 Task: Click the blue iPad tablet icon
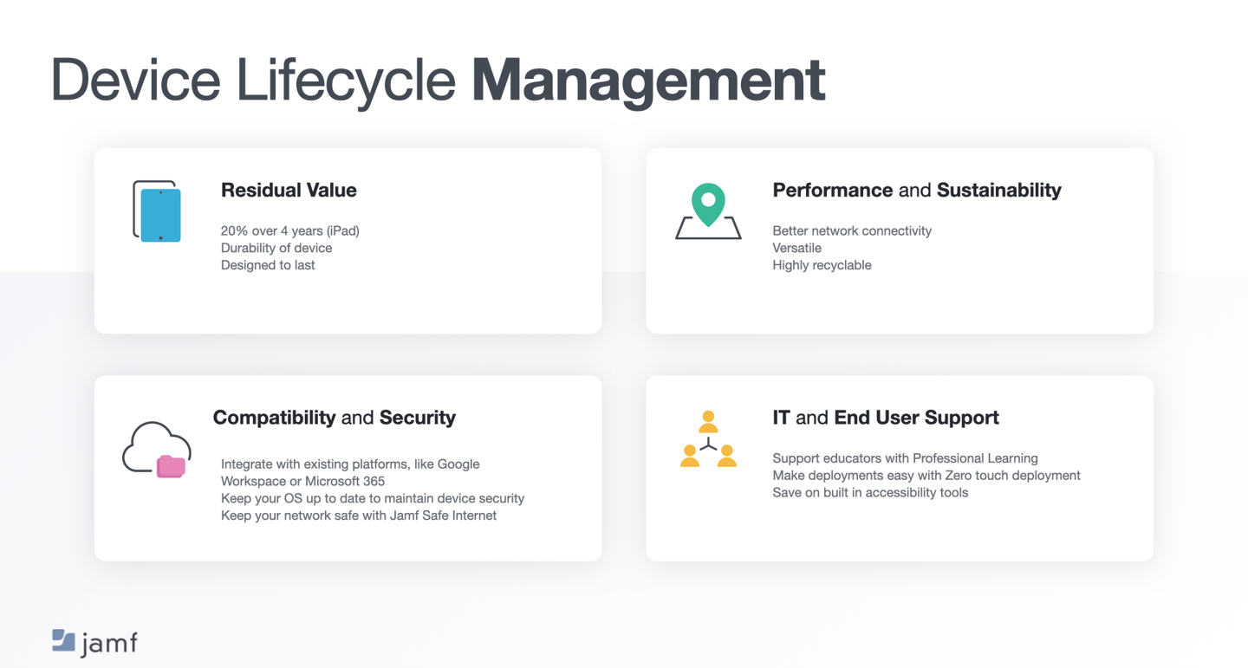[157, 211]
